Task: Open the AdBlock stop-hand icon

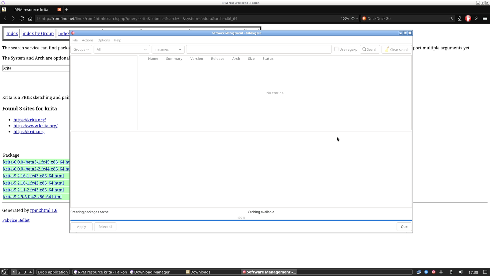Action: pos(468,18)
